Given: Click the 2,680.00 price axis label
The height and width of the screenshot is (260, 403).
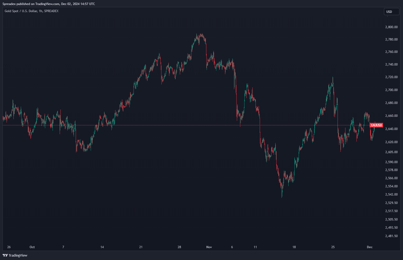Looking at the screenshot, I should tap(391, 103).
